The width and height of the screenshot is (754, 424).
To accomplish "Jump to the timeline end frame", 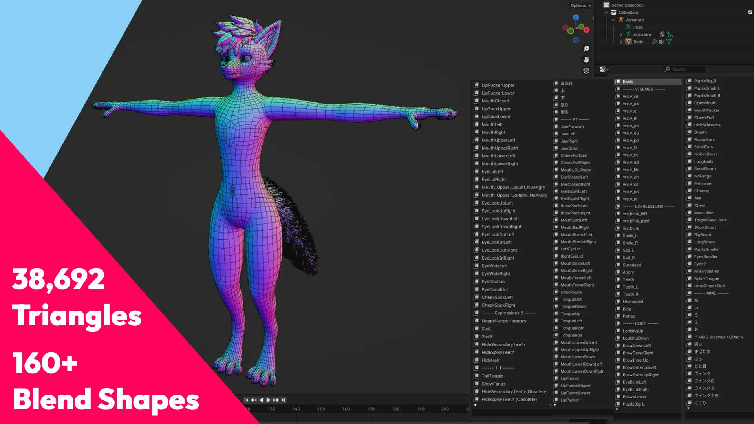I will (x=284, y=400).
